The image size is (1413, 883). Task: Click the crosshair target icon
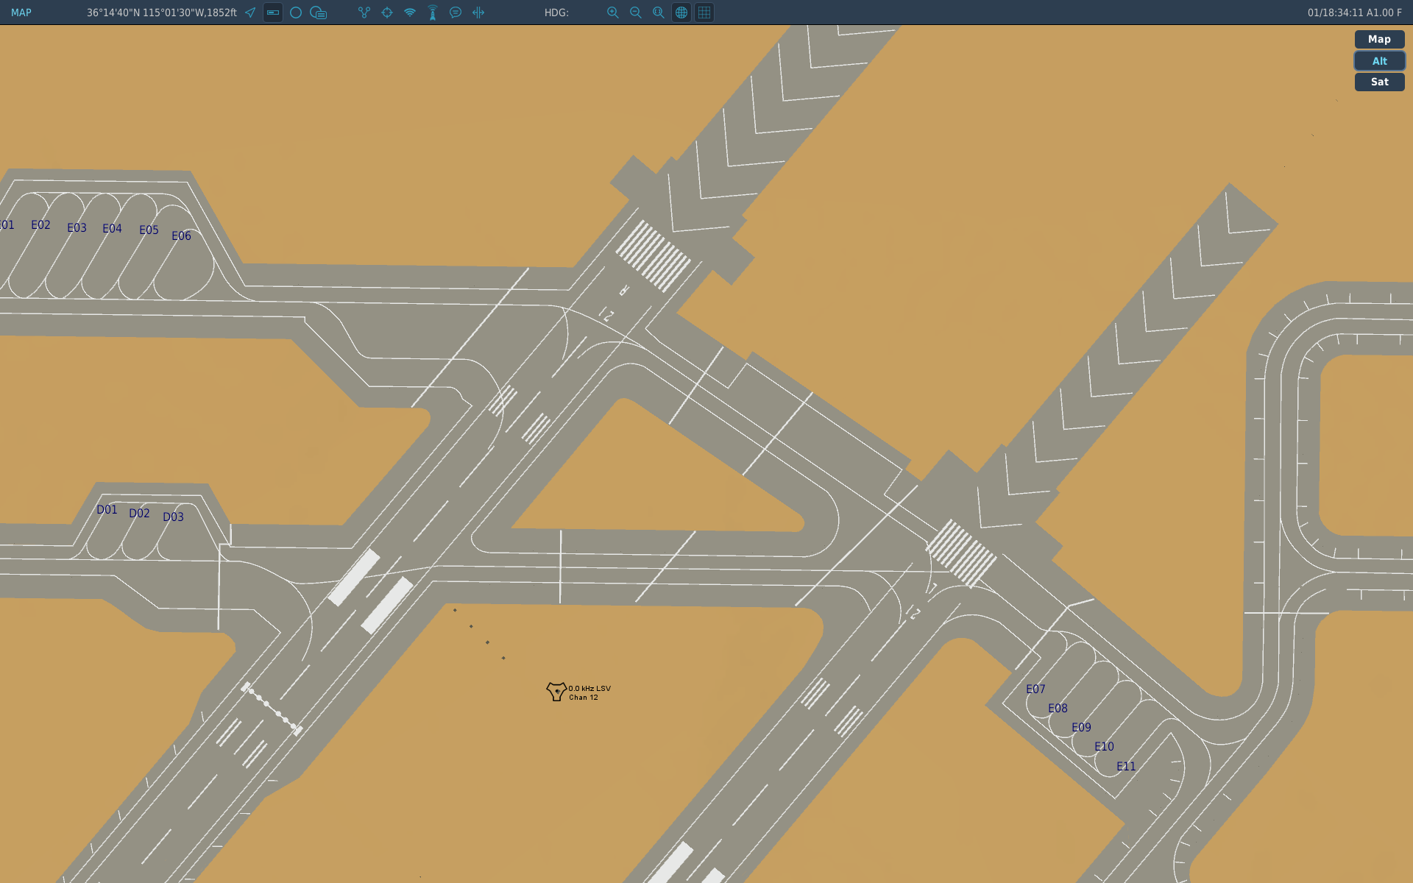(387, 13)
